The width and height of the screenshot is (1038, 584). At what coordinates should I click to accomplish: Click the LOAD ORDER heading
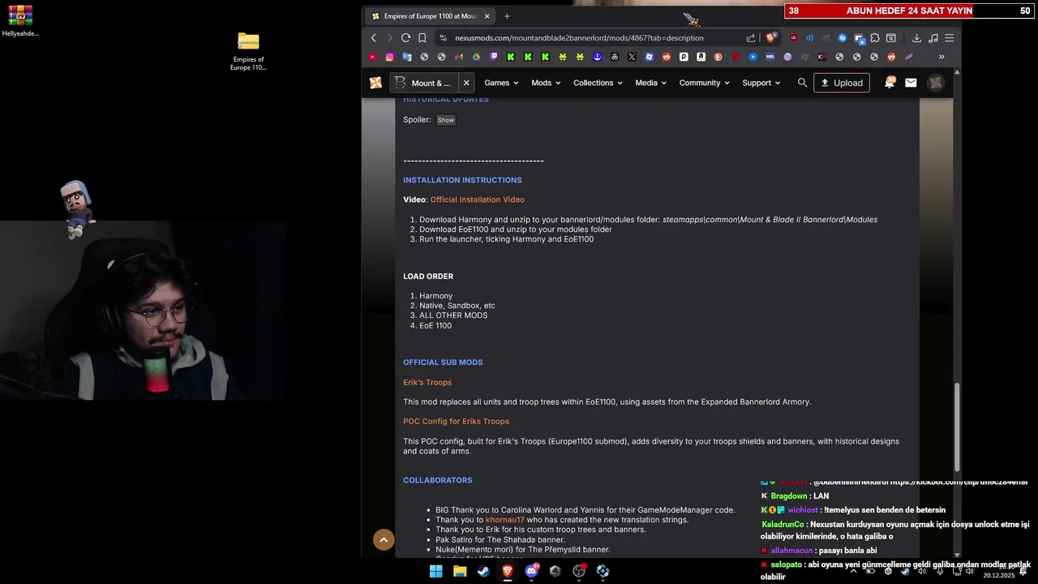428,277
